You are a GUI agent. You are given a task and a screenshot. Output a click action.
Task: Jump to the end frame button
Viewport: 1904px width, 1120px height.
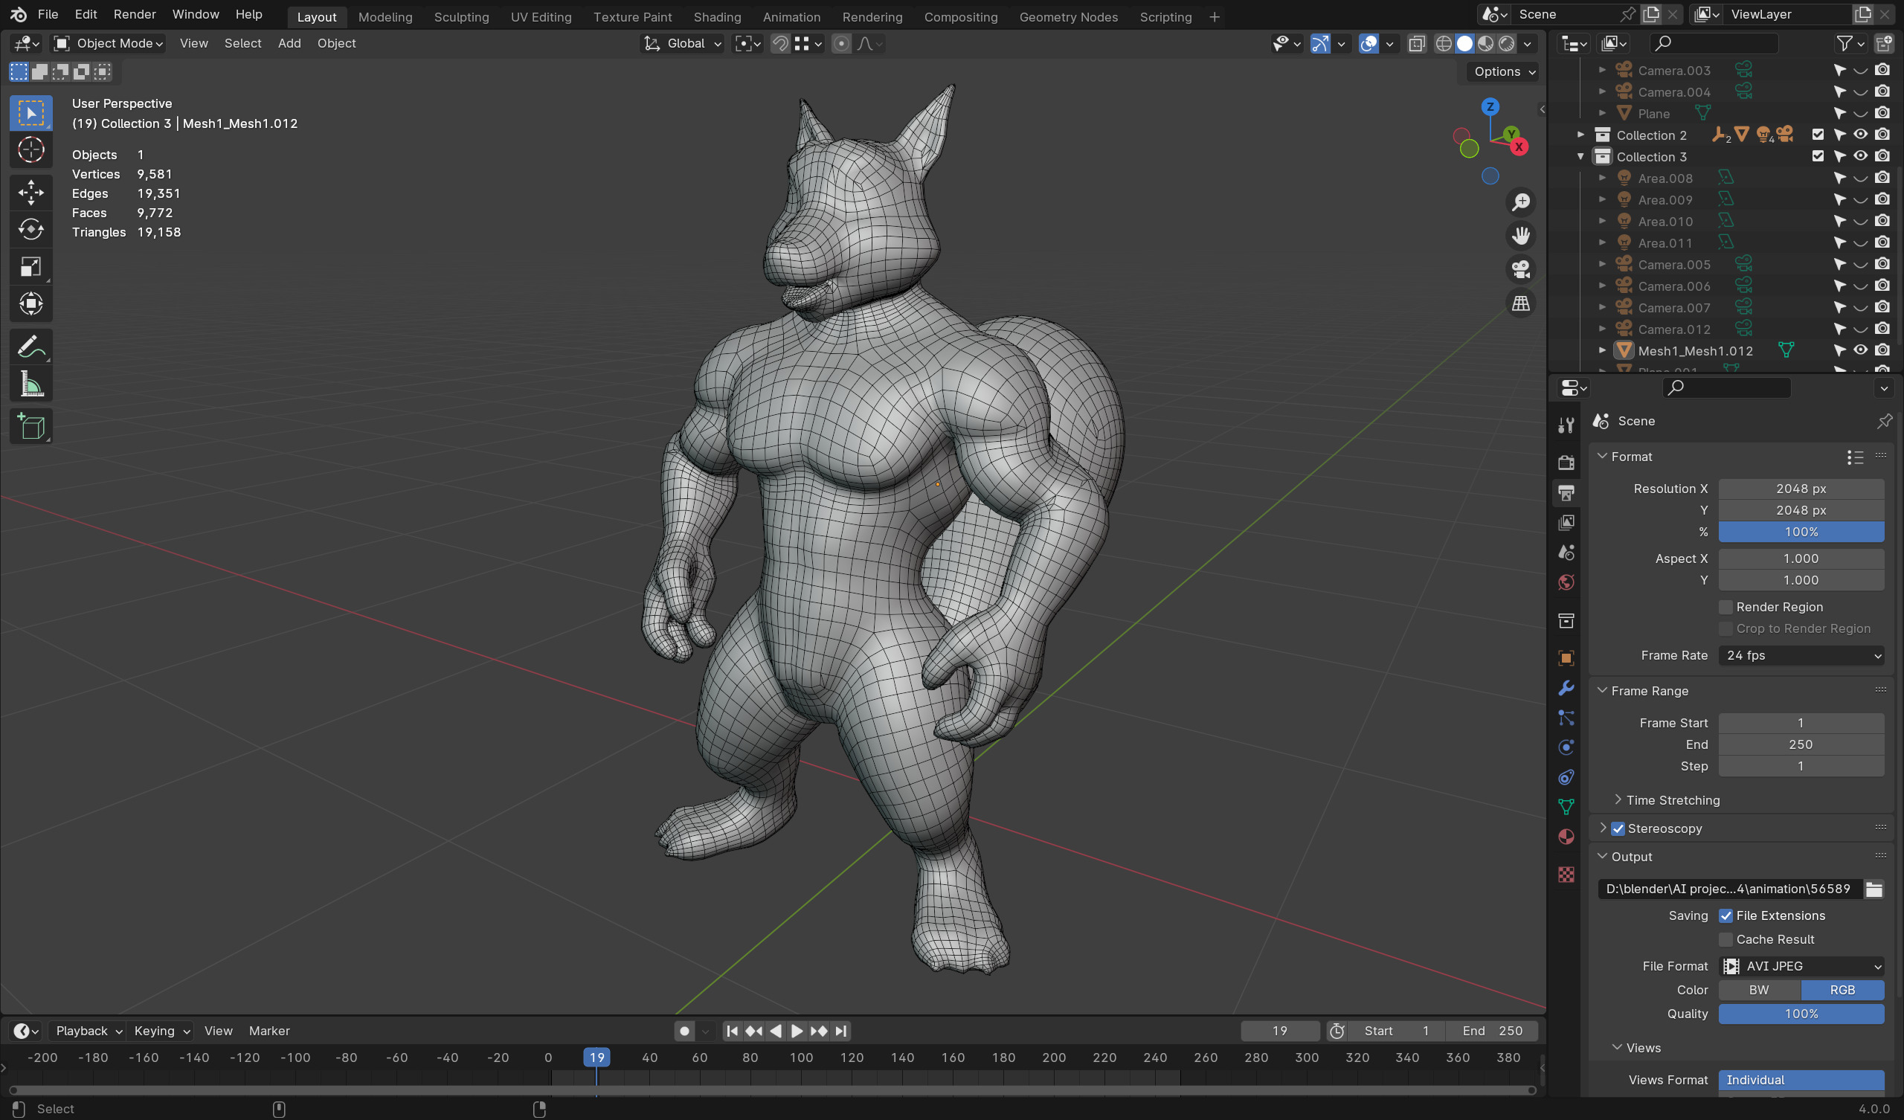840,1031
